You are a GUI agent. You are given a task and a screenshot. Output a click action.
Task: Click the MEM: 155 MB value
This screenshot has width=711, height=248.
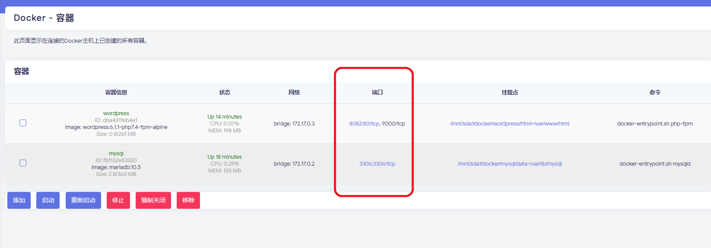pos(225,171)
